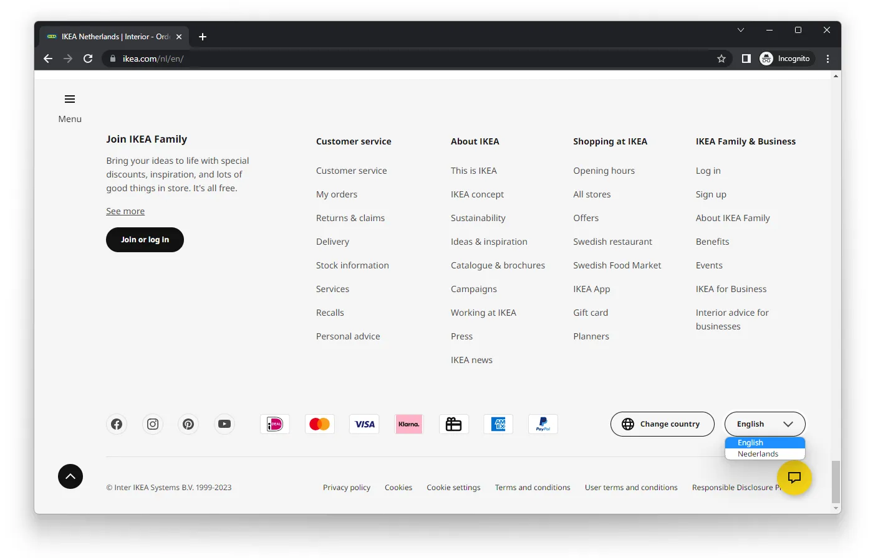This screenshot has width=878, height=558.
Task: Open Returns & claims link
Action: tap(350, 218)
